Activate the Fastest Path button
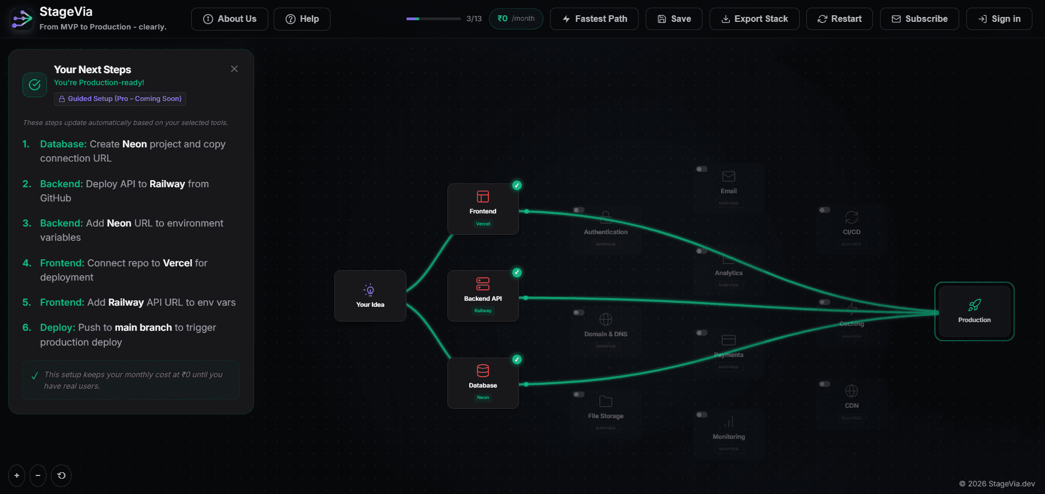 coord(594,19)
